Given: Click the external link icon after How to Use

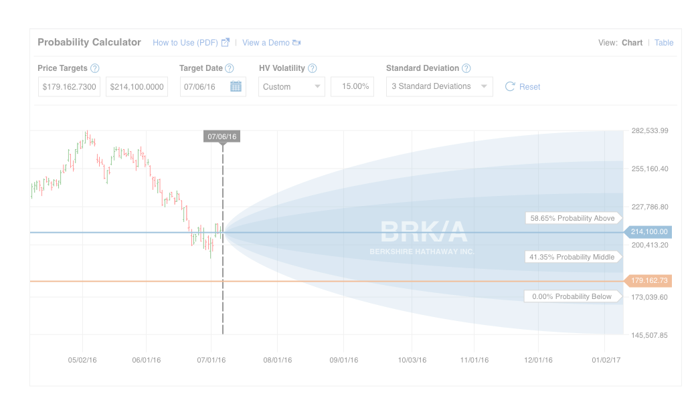Looking at the screenshot, I should pyautogui.click(x=226, y=43).
